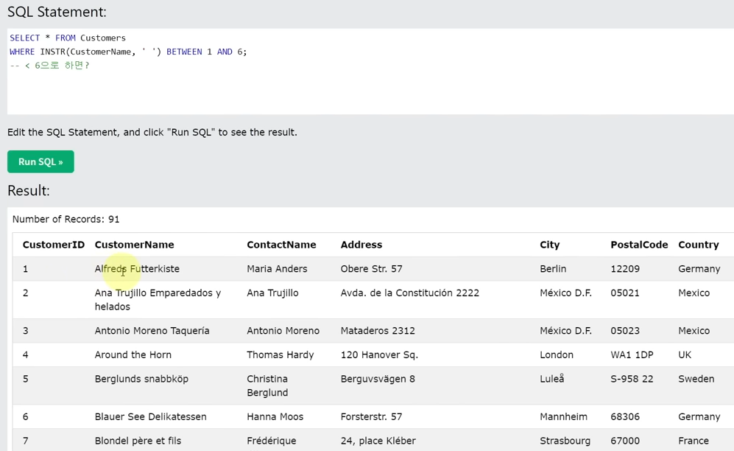The image size is (734, 451).
Task: Click postal code 05021
Action: point(625,293)
